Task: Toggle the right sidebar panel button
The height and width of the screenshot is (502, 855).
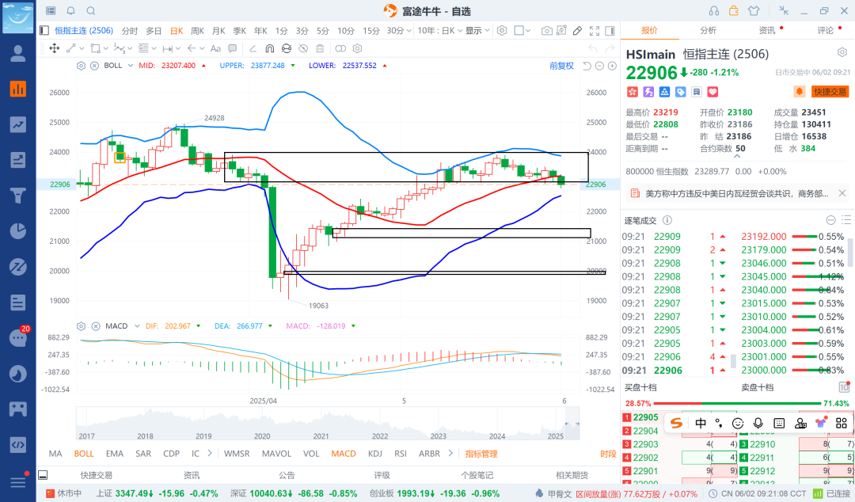Action: tap(610, 31)
